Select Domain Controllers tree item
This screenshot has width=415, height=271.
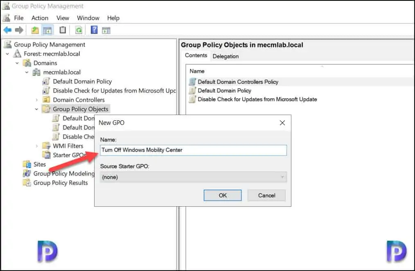coord(79,100)
